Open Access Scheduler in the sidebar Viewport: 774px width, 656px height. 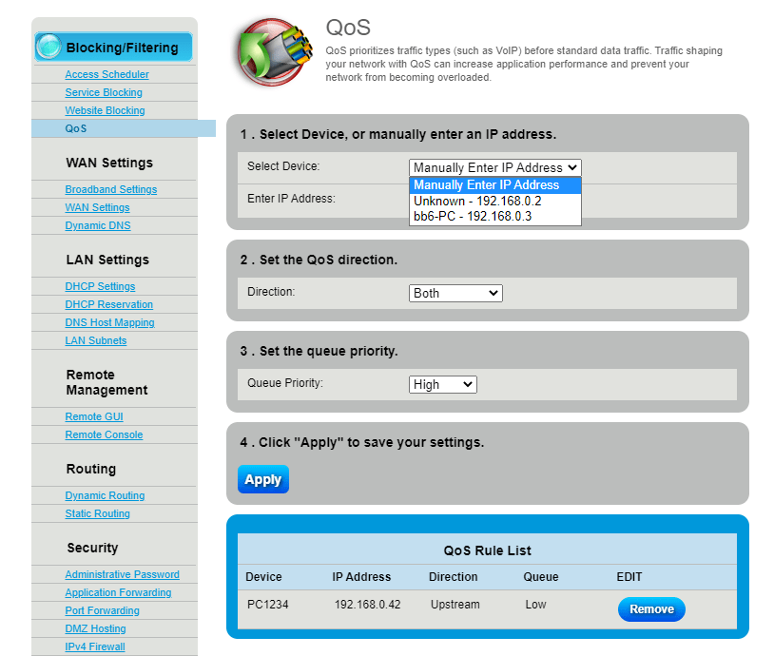coord(106,74)
